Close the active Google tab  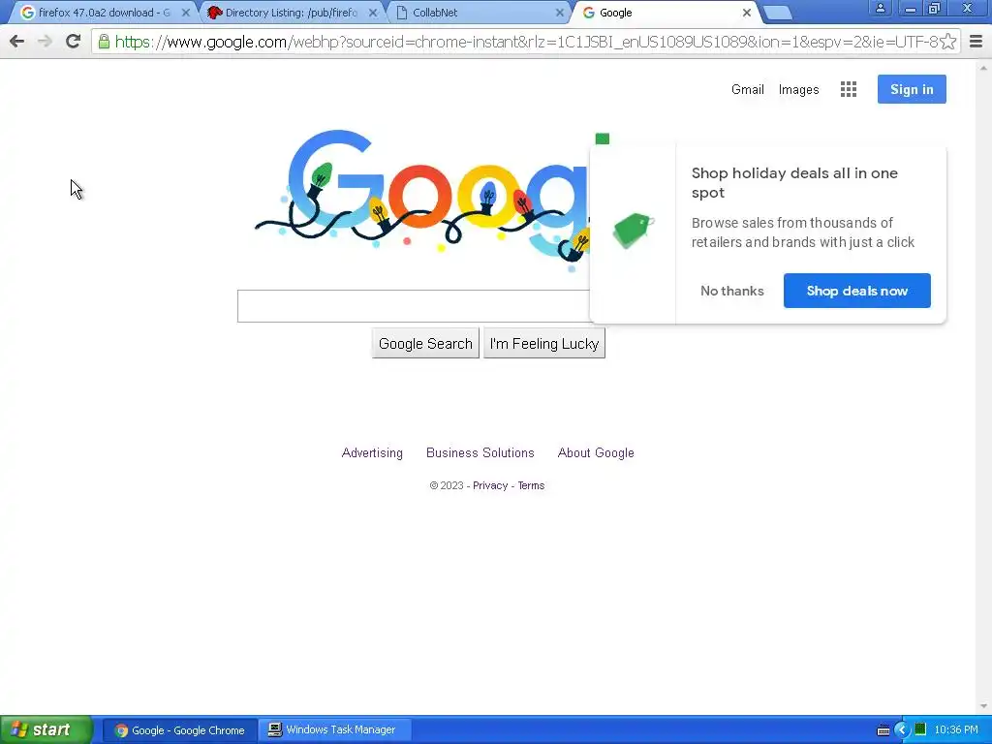coord(747,13)
